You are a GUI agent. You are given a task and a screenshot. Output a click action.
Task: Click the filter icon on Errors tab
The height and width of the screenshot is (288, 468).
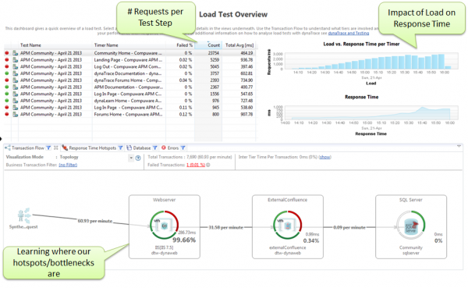pos(183,148)
